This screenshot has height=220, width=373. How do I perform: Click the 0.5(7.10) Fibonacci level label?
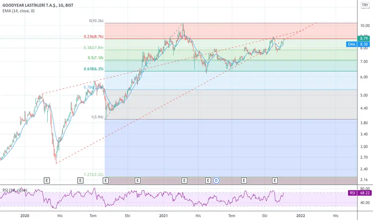[x=96, y=58]
